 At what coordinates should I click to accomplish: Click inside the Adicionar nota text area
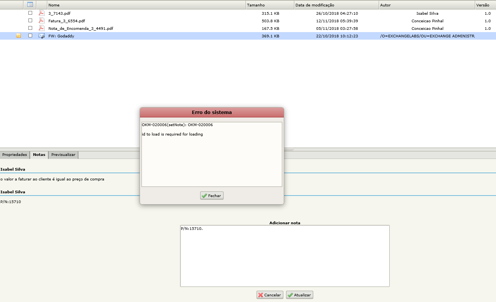point(285,257)
